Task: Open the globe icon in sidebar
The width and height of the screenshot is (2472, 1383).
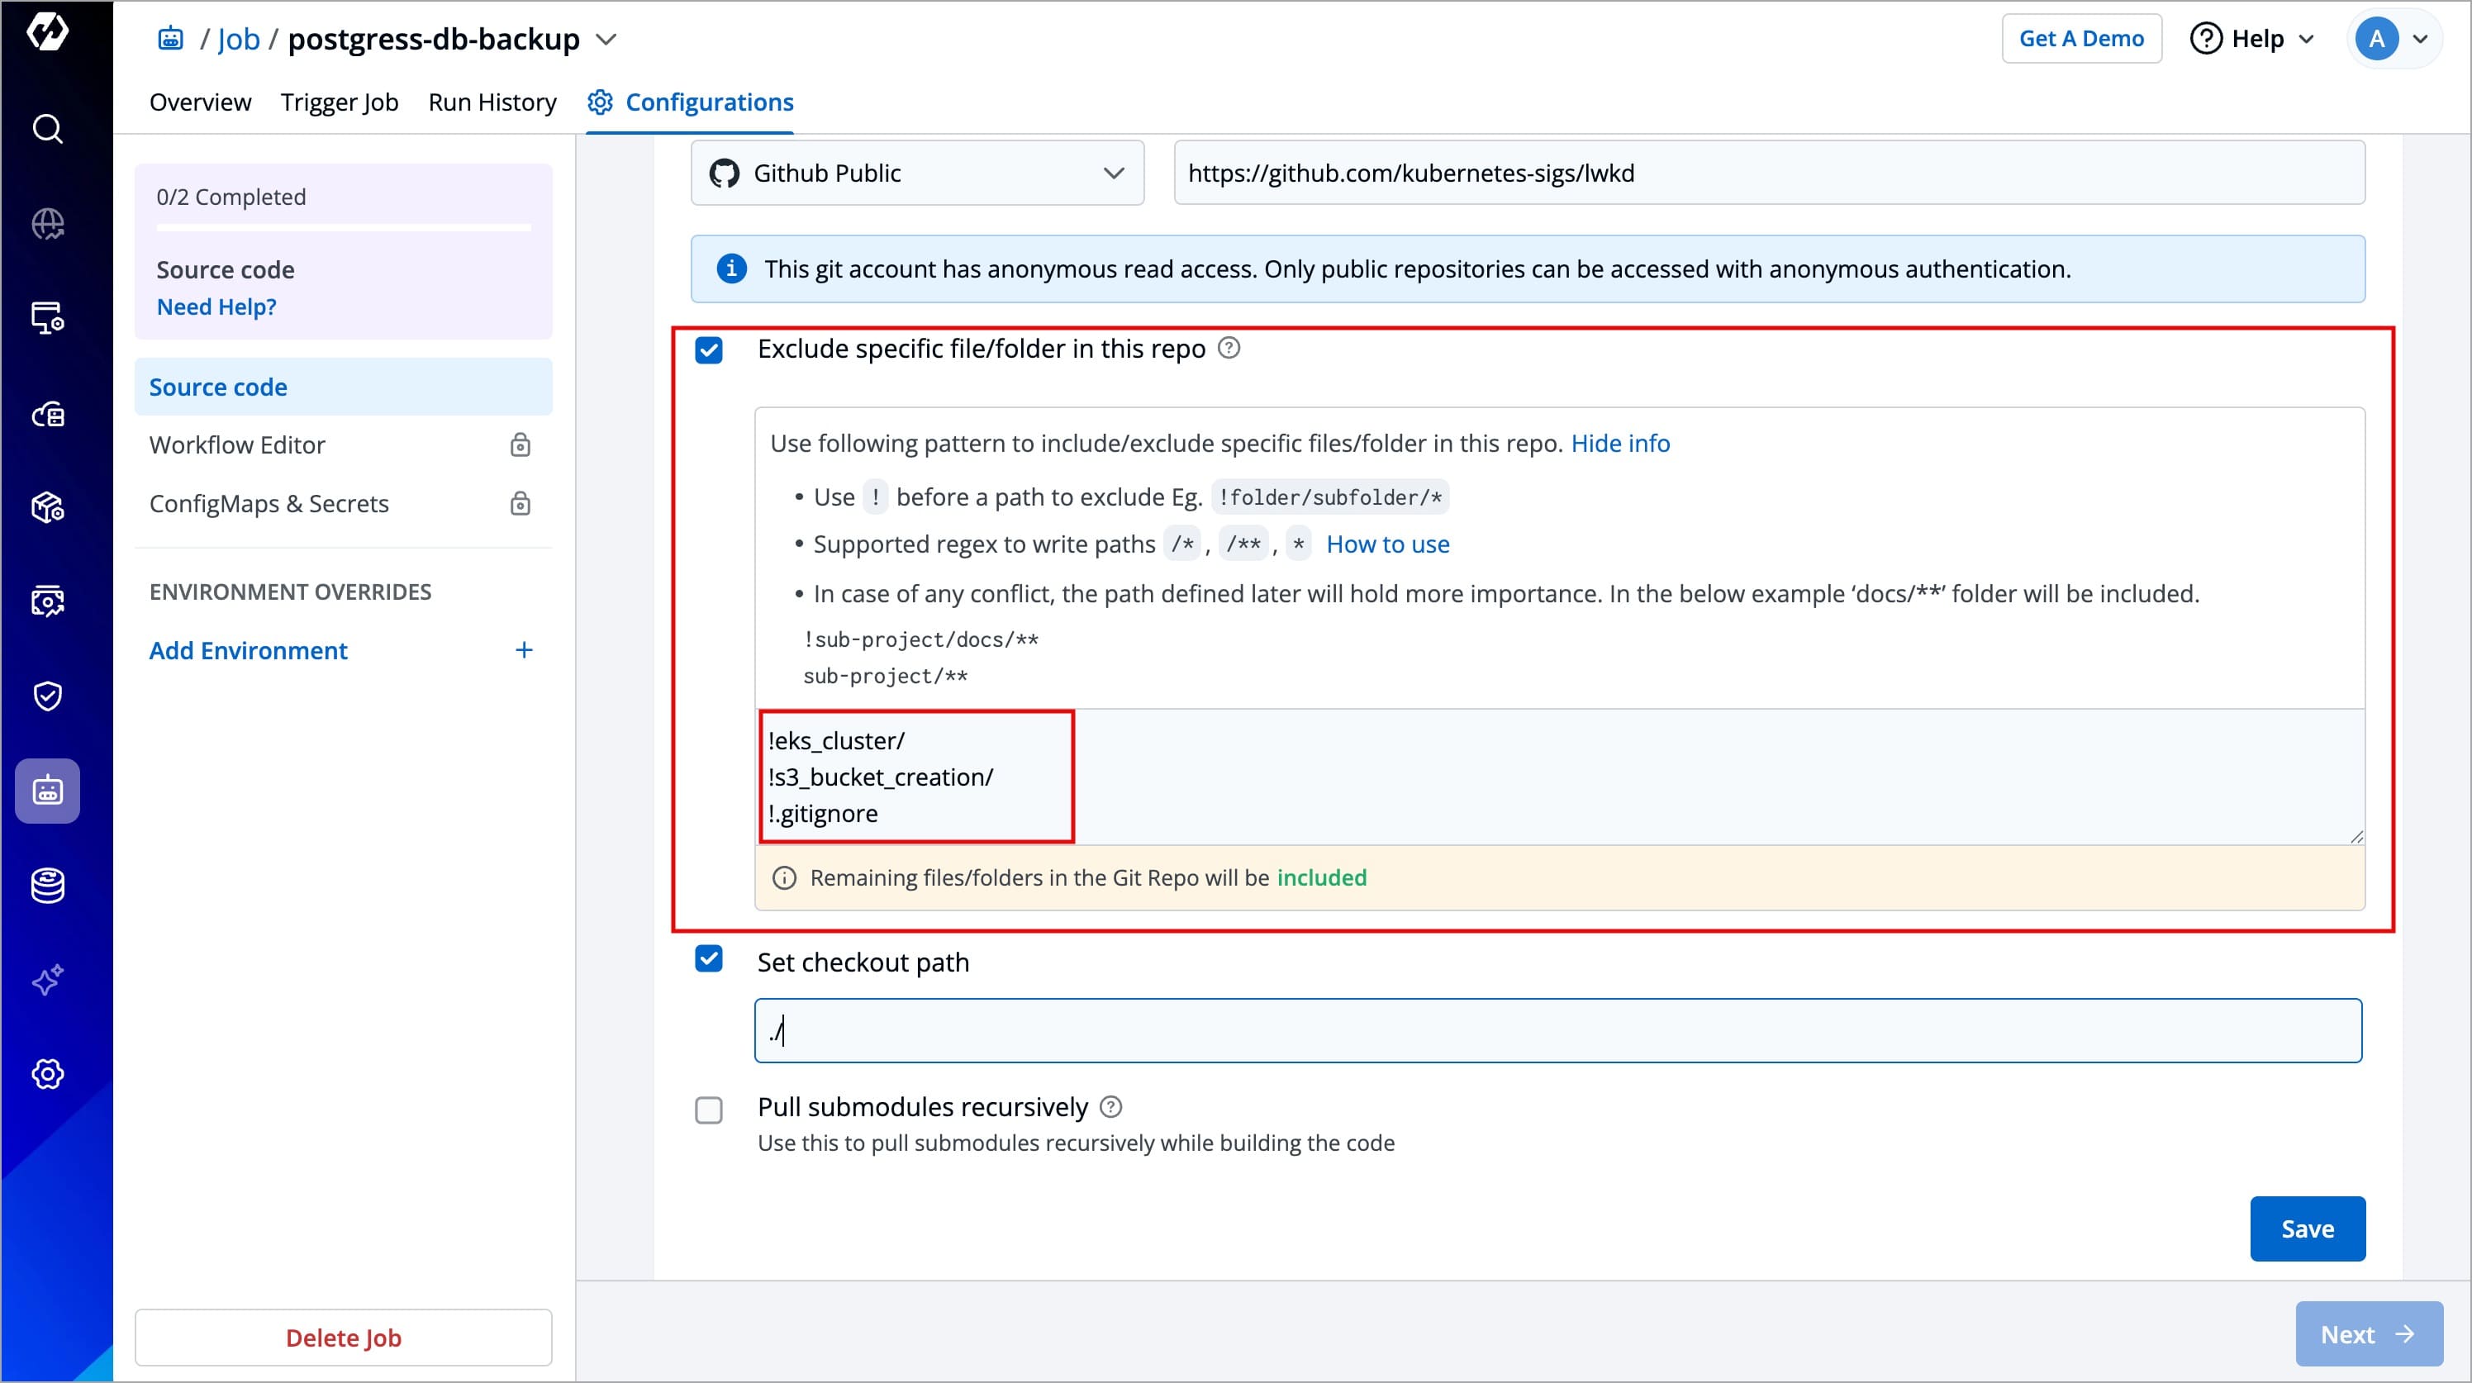Action: pos(47,224)
